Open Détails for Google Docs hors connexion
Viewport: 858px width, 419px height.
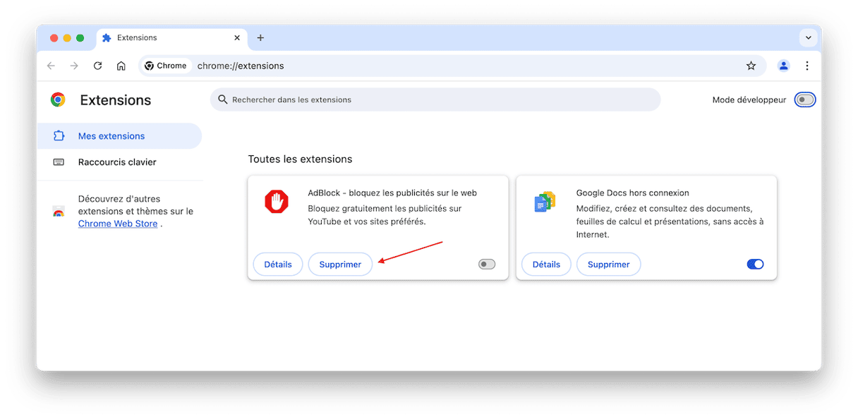coord(546,265)
